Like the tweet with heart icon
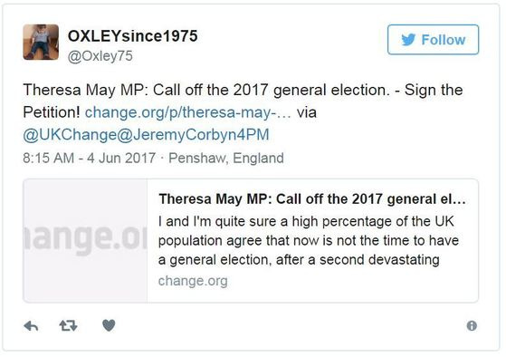This screenshot has height=357, width=506. (x=109, y=325)
